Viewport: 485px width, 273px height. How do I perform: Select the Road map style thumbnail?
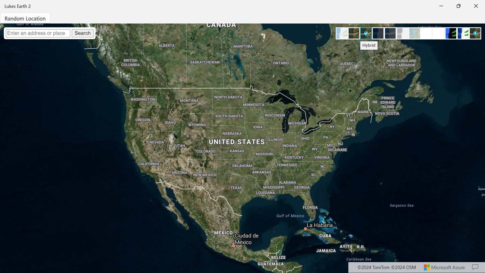pos(342,33)
